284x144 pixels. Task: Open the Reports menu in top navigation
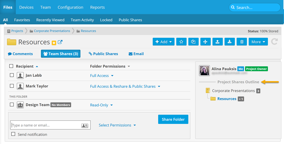[97, 7]
